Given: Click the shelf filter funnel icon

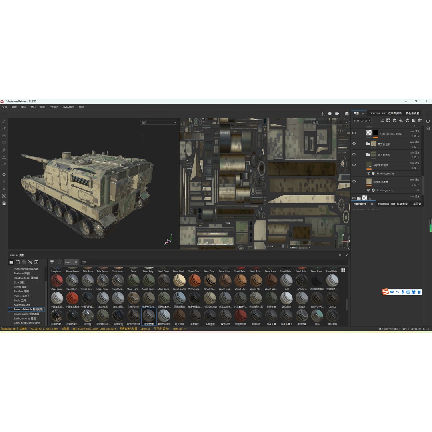Looking at the screenshot, I should pos(52,262).
